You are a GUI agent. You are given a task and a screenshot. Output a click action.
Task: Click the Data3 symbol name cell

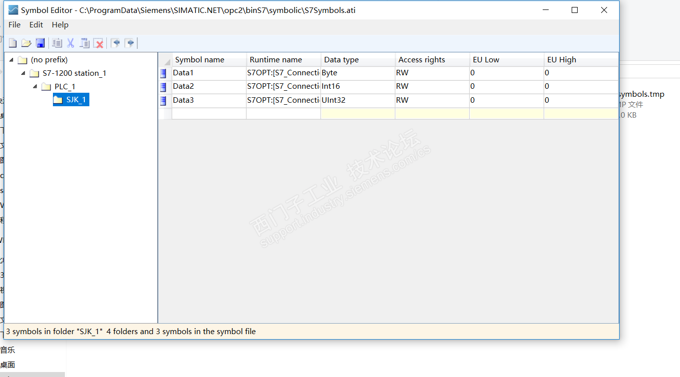coord(209,101)
